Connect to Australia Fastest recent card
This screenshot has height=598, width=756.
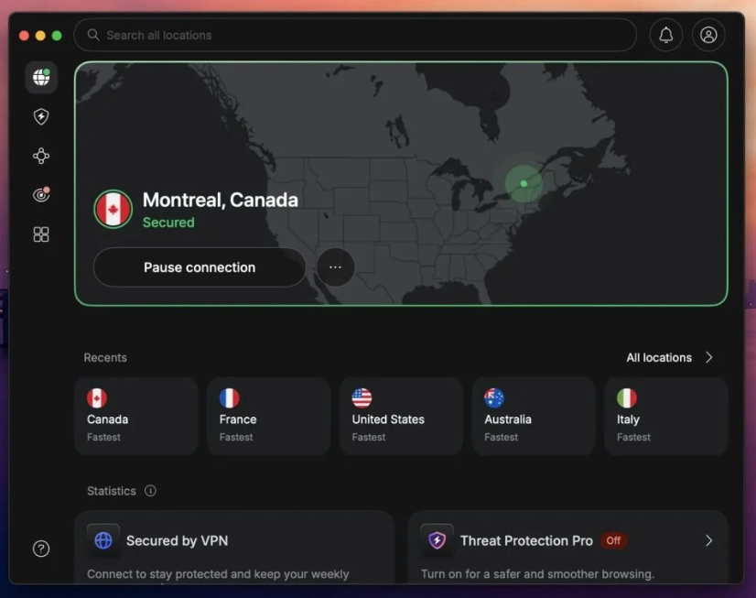534,416
